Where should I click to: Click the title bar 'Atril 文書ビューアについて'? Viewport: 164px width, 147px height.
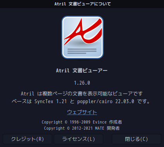click(x=82, y=4)
